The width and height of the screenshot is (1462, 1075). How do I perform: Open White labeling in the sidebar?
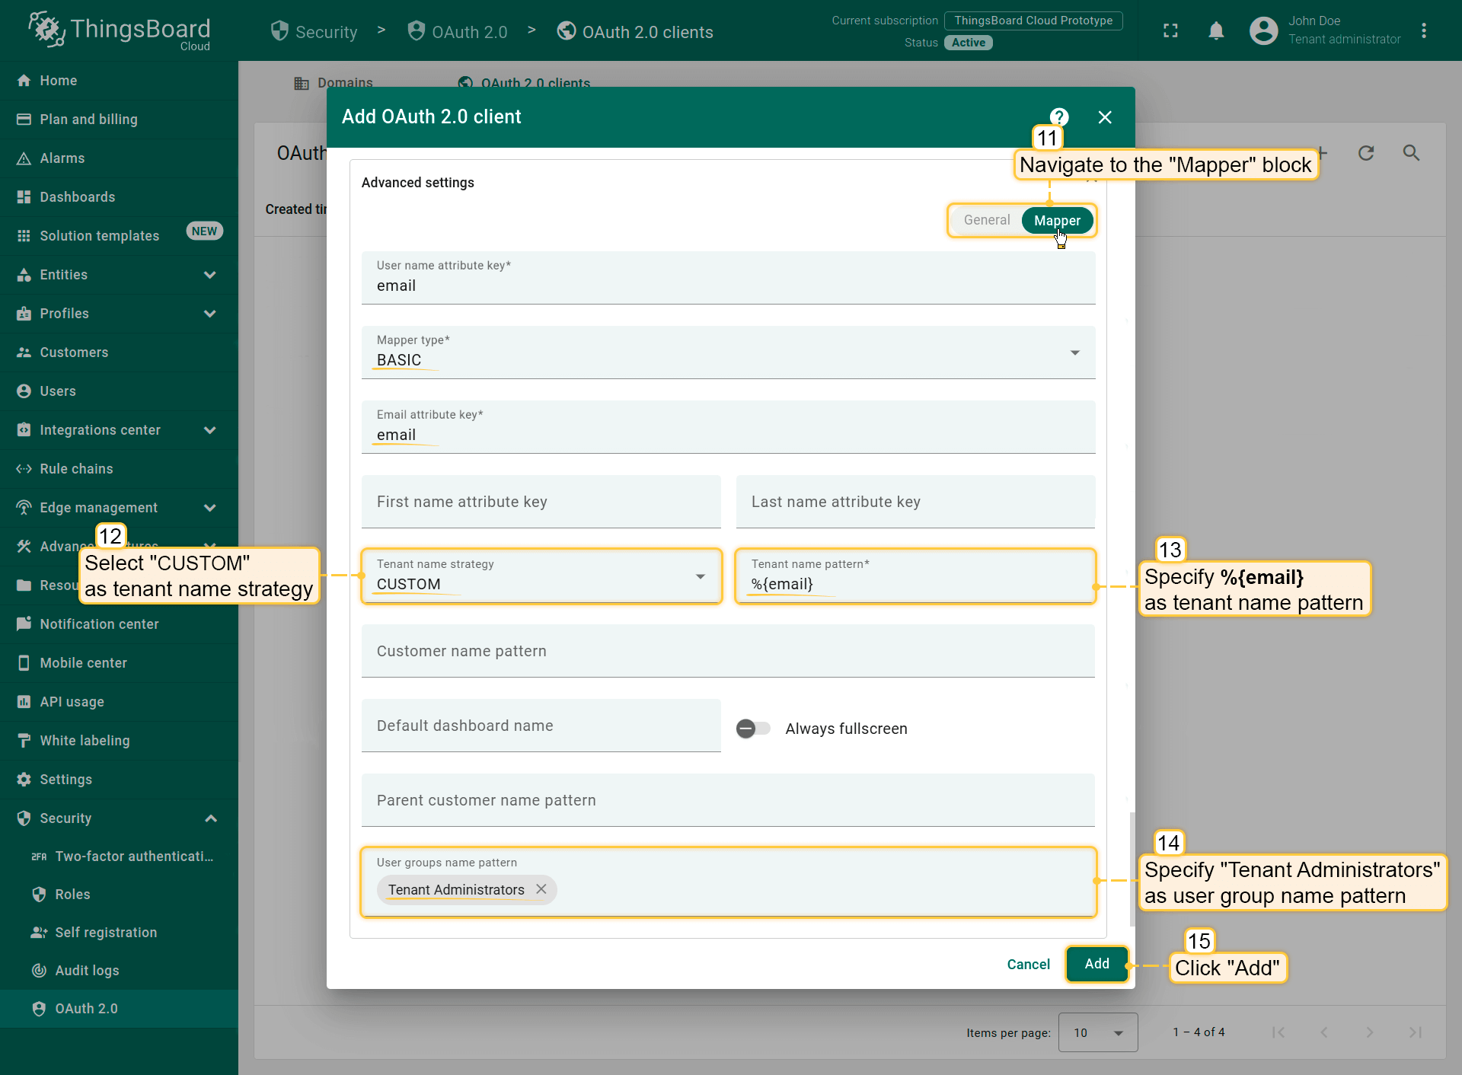click(x=85, y=741)
